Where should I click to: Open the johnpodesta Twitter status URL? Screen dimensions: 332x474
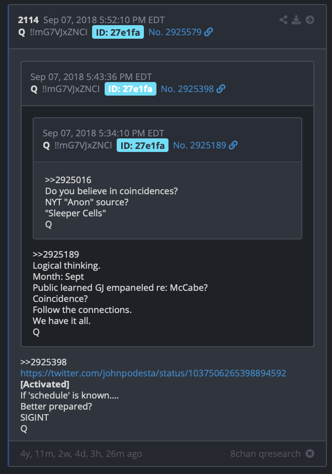pyautogui.click(x=153, y=373)
